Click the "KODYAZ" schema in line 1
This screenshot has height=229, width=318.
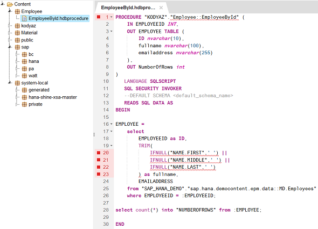(156, 17)
